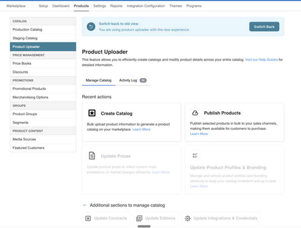Image resolution: width=301 pixels, height=228 pixels.
Task: Select Merchandising Options in the sidebar
Action: click(30, 97)
